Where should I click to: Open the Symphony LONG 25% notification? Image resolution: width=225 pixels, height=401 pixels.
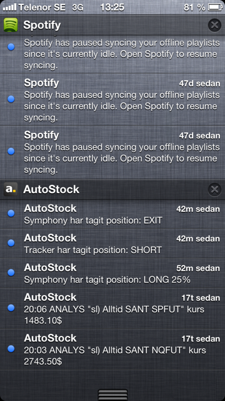(x=112, y=274)
